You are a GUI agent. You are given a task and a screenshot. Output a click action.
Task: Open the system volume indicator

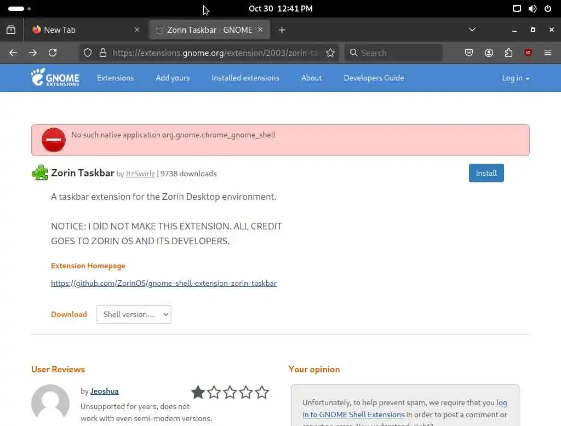[533, 9]
